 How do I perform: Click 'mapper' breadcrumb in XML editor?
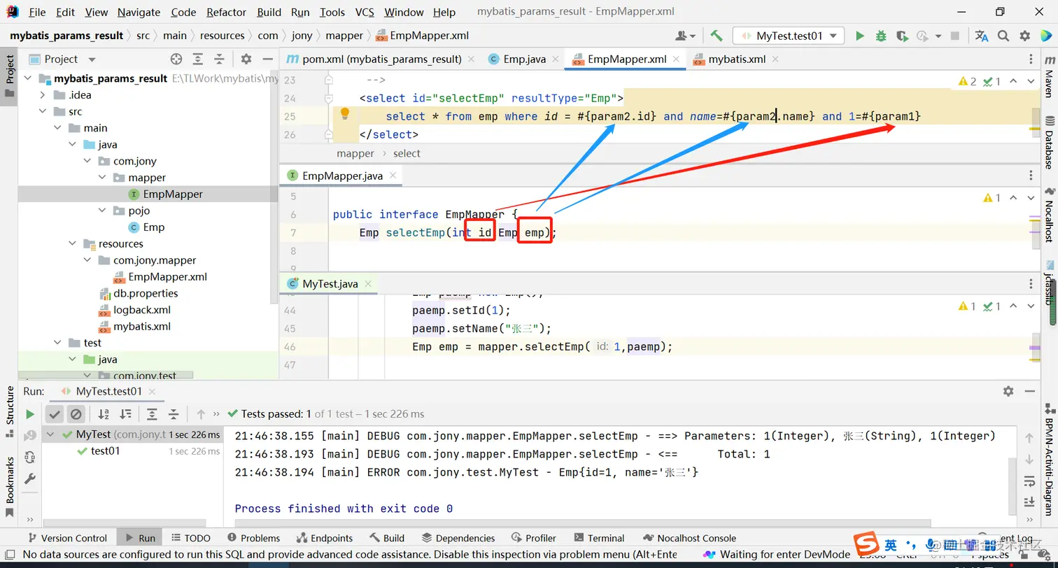[x=355, y=153]
